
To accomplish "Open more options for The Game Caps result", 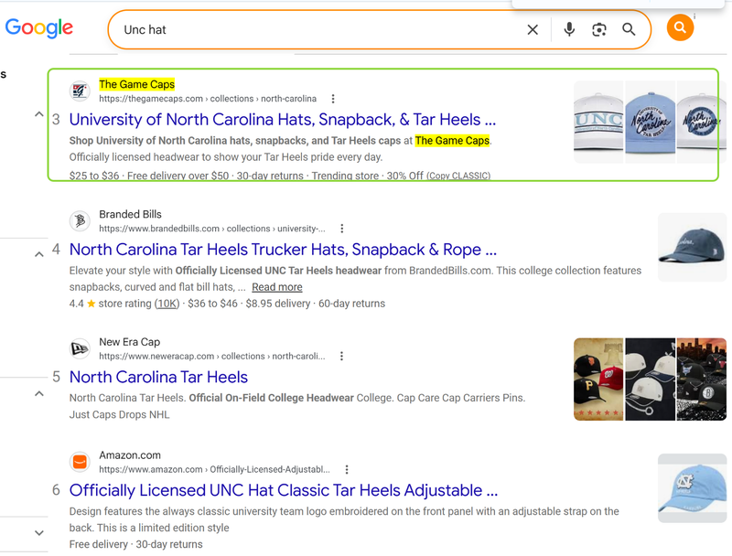I will point(333,99).
